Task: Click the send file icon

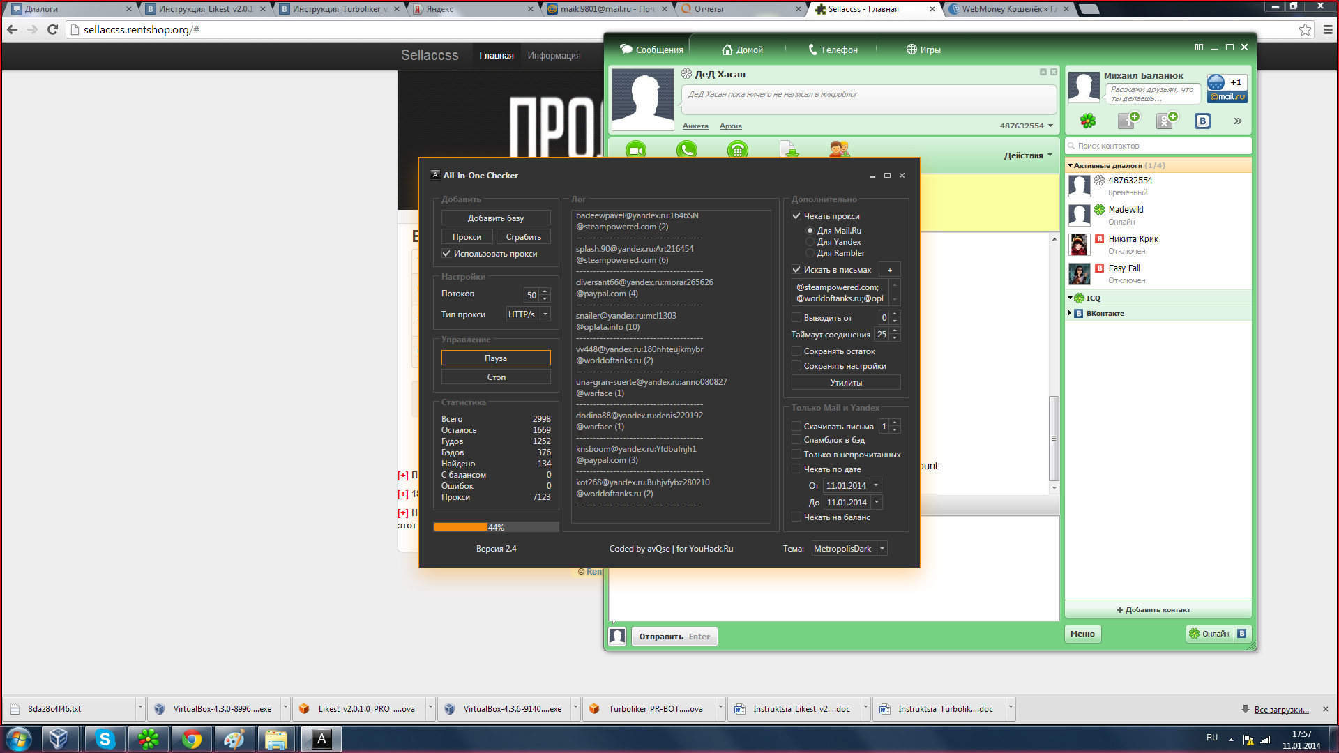Action: [x=790, y=149]
